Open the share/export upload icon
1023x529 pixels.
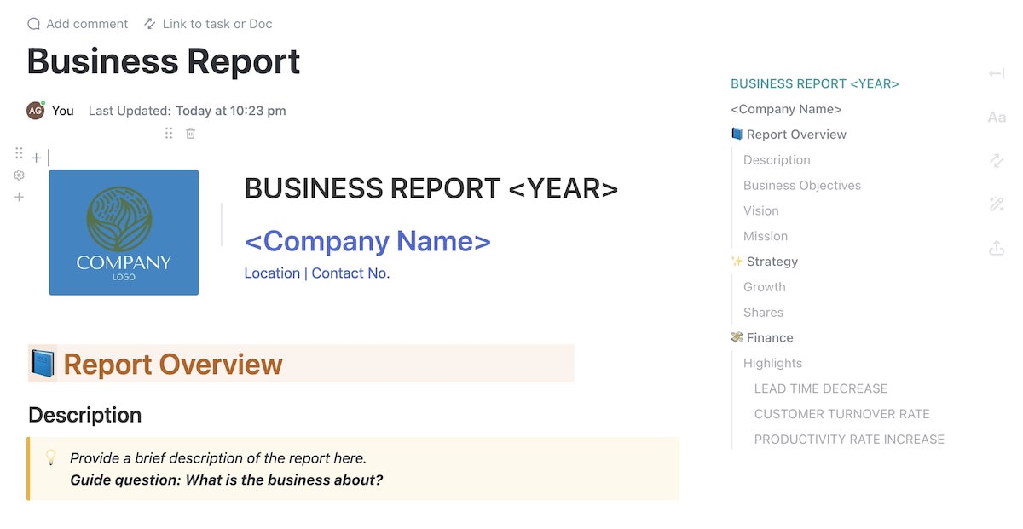996,248
